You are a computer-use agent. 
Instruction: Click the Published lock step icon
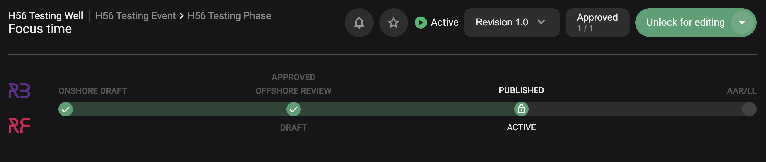point(521,109)
